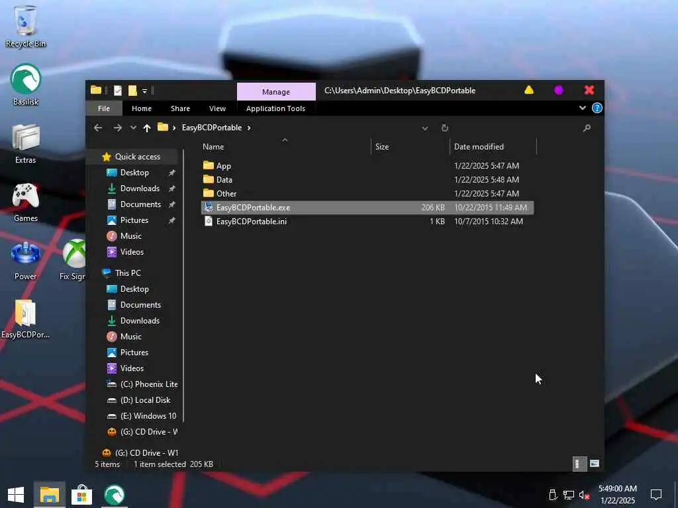Open the Windows Start menu

[x=16, y=495]
